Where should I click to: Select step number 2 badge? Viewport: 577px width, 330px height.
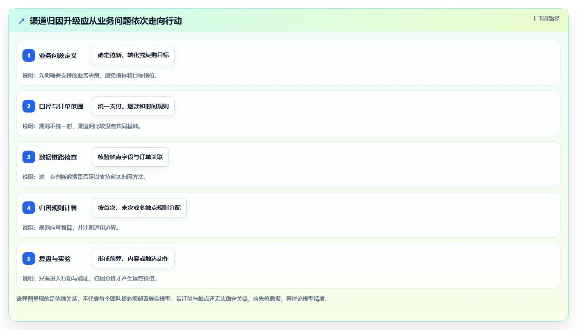(29, 106)
